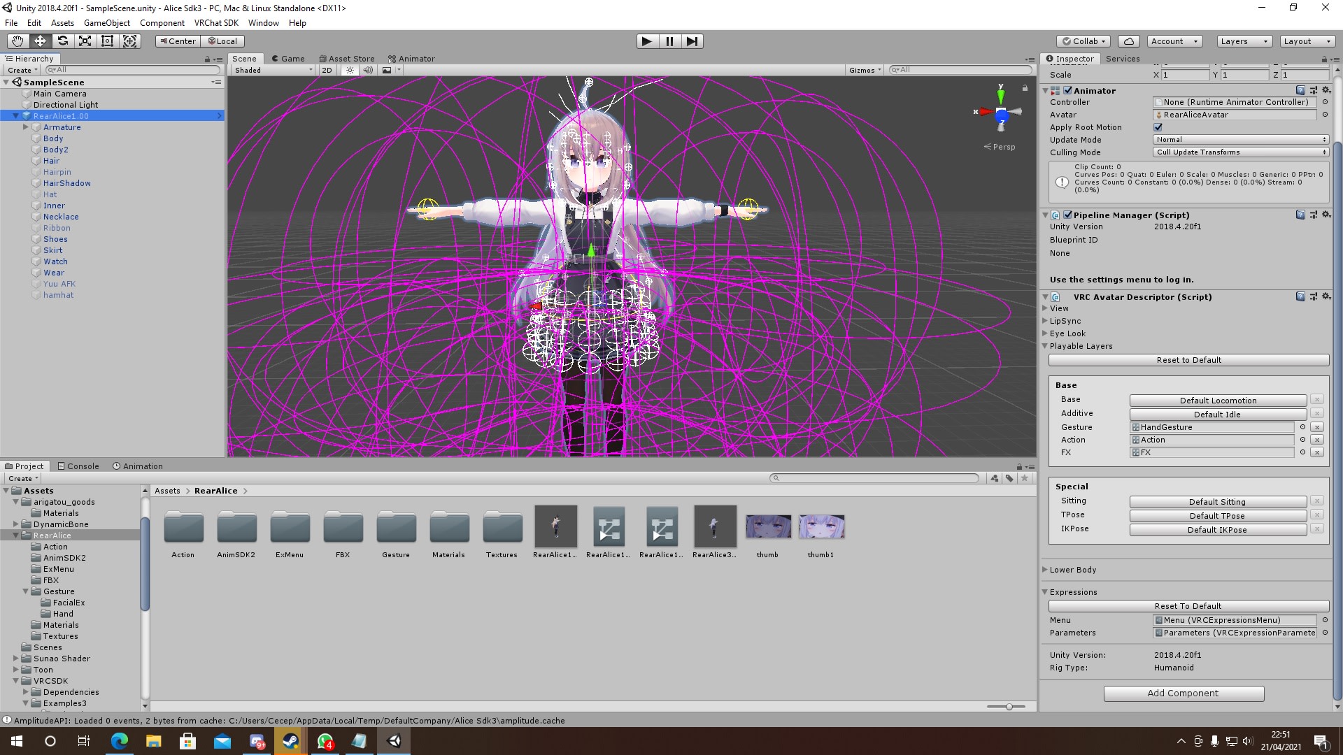
Task: Toggle scene audio icon
Action: (x=368, y=70)
